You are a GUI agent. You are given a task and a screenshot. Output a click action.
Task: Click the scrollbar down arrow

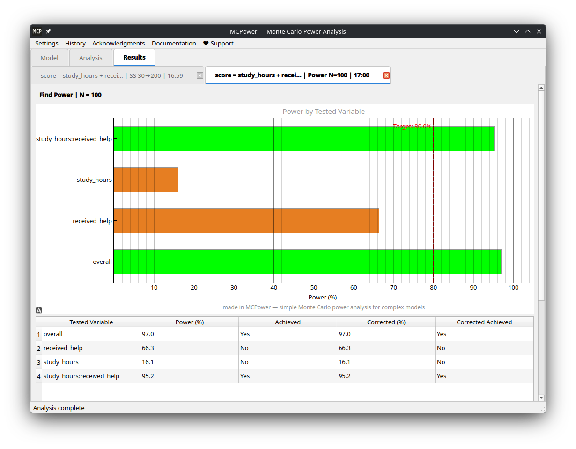point(541,397)
